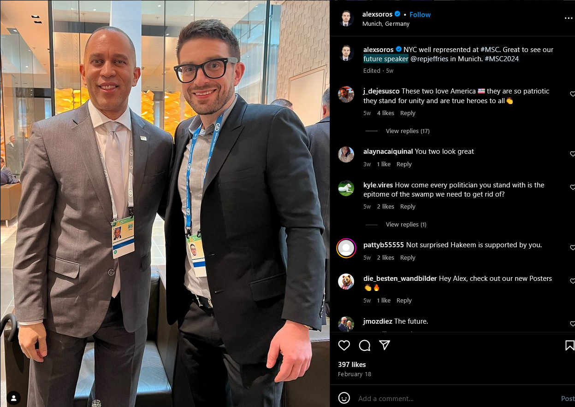The height and width of the screenshot is (407, 575).
Task: Show tagged people icon on photo
Action: click(14, 398)
